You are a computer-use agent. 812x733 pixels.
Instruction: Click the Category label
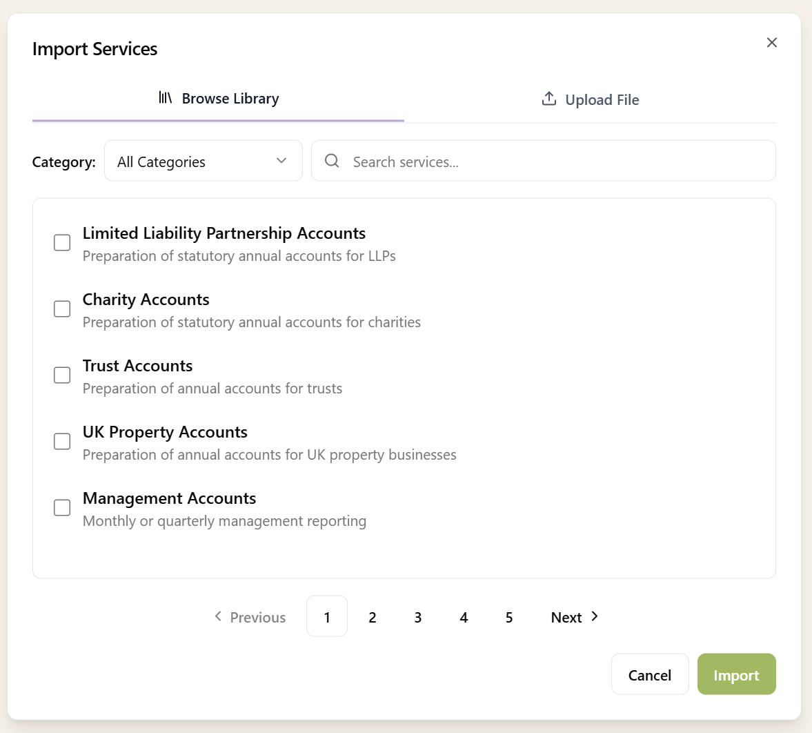[x=63, y=162]
